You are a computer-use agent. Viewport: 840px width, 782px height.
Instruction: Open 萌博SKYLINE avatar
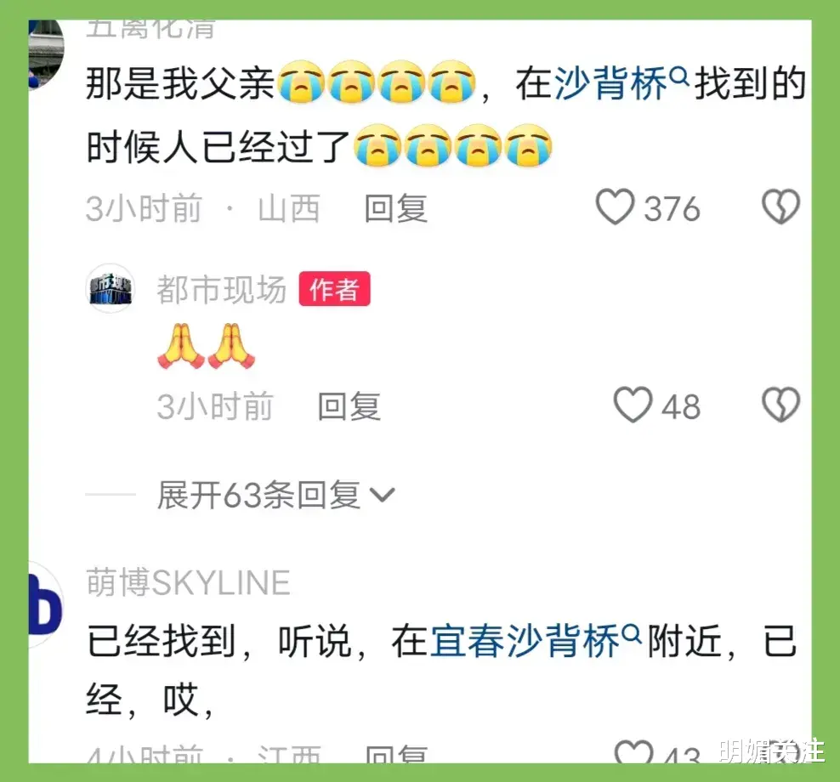pyautogui.click(x=46, y=604)
